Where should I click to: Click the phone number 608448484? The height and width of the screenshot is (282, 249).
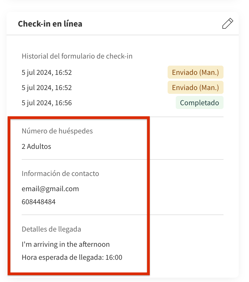click(x=39, y=202)
